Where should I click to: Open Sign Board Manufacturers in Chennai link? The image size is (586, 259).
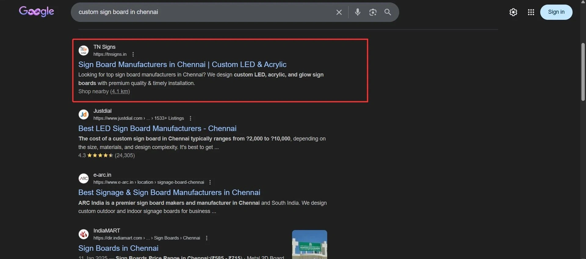(x=182, y=65)
